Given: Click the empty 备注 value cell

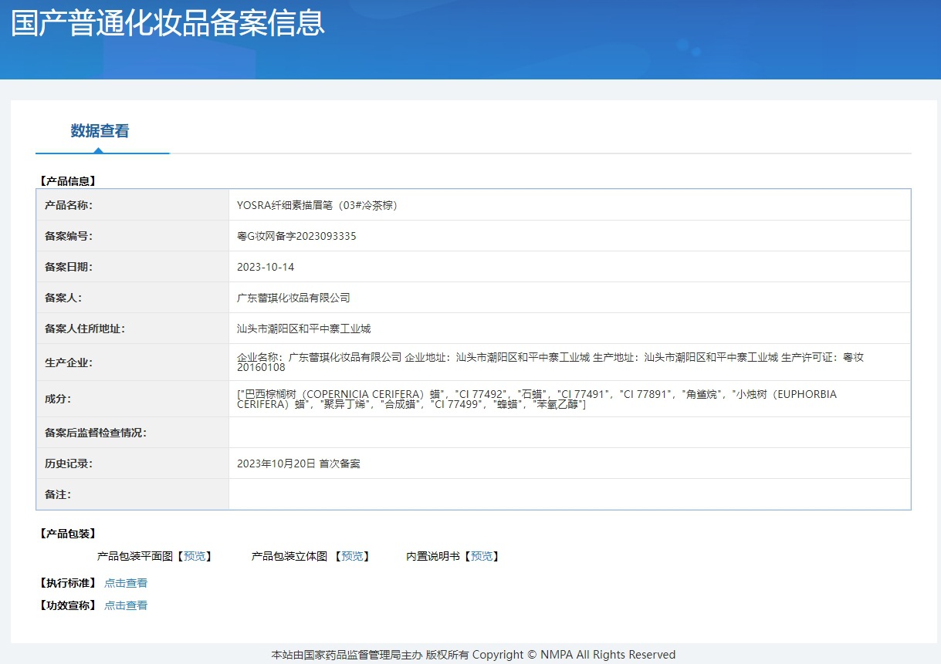Looking at the screenshot, I should tap(569, 494).
